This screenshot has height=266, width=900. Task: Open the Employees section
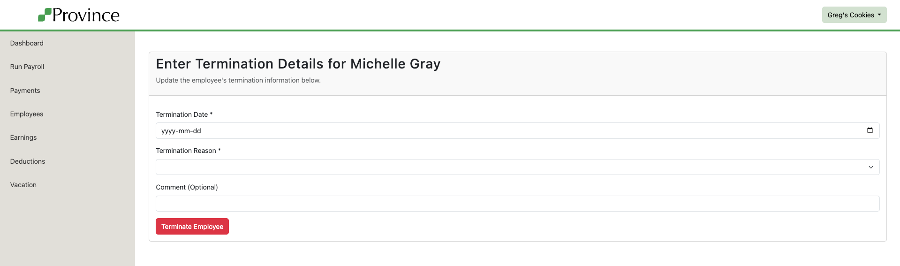click(27, 114)
